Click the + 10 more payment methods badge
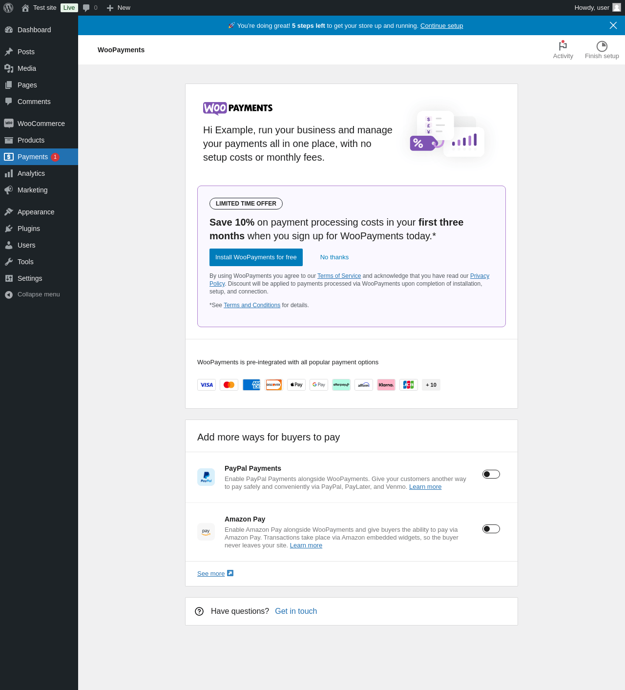The height and width of the screenshot is (690, 625). 431,385
